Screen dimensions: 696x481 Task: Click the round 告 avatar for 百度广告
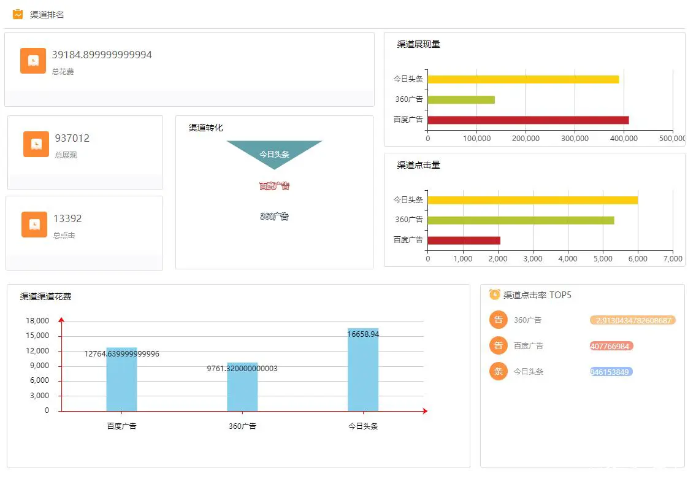[499, 345]
